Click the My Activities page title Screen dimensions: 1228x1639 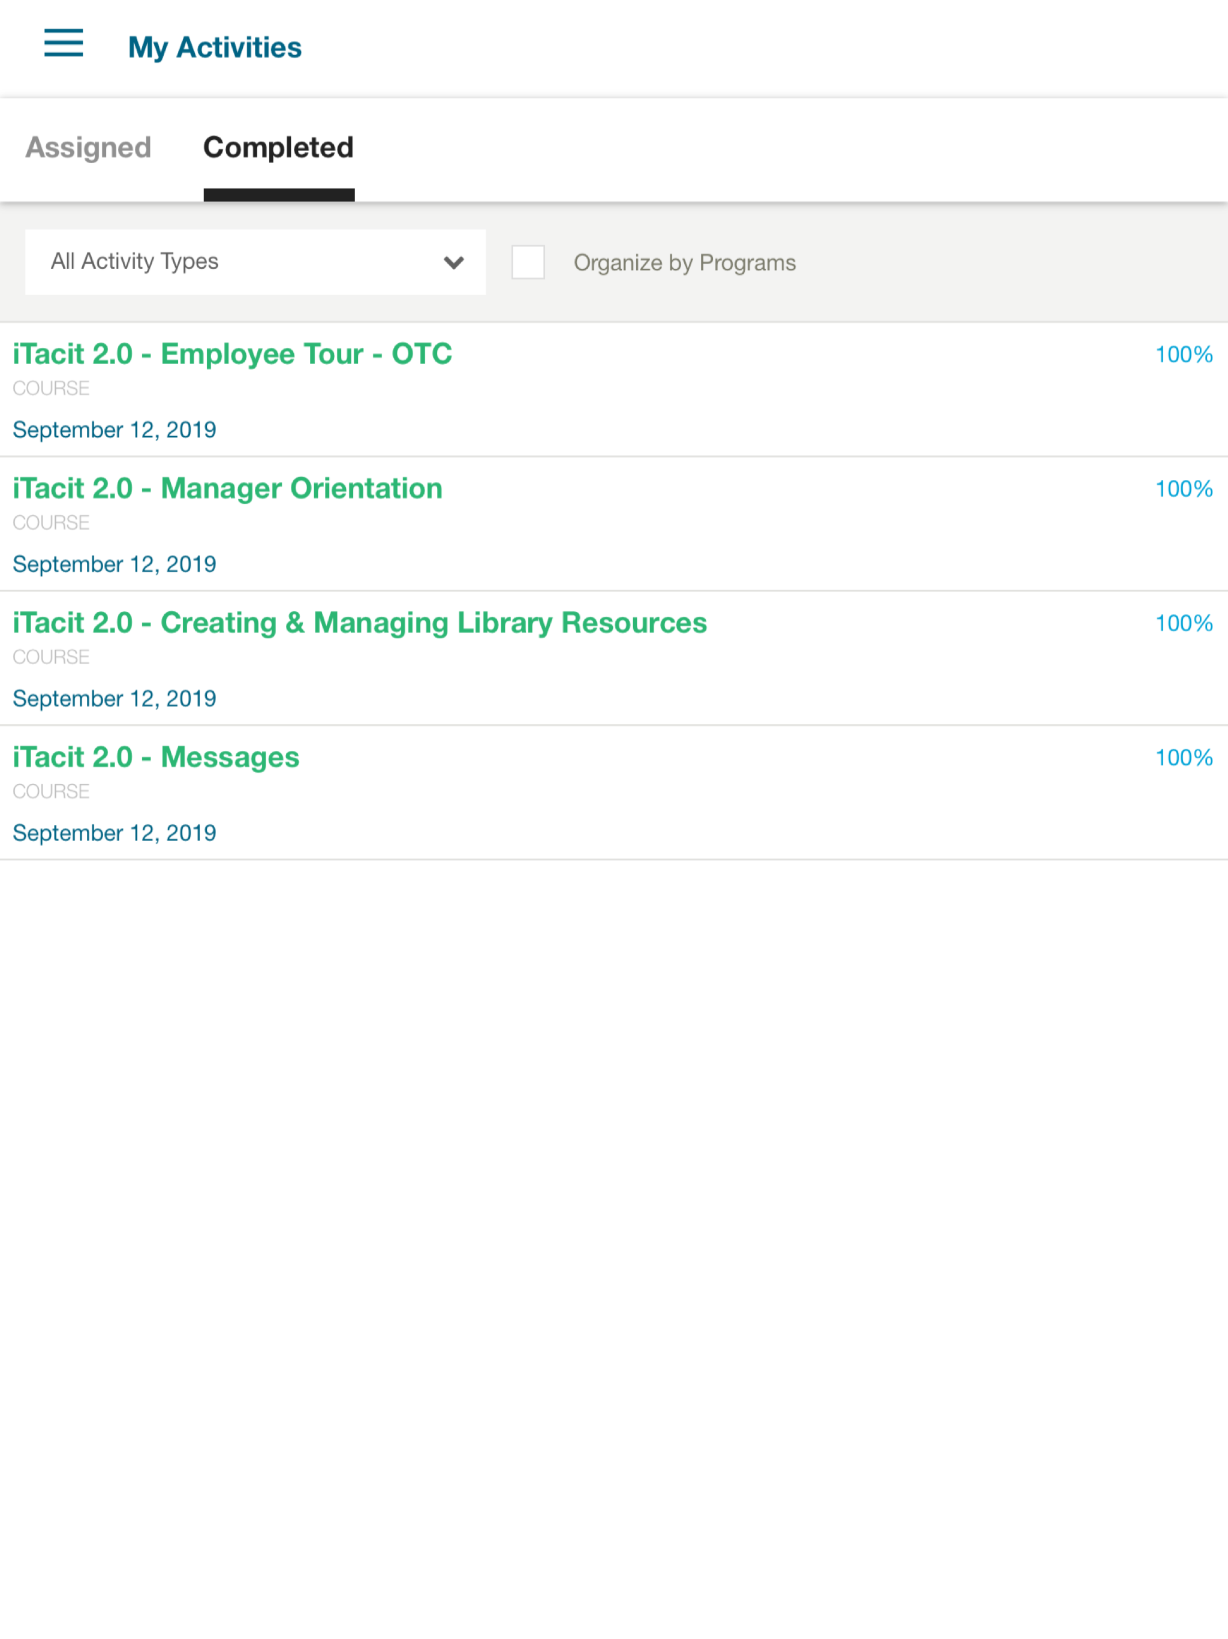pyautogui.click(x=215, y=47)
